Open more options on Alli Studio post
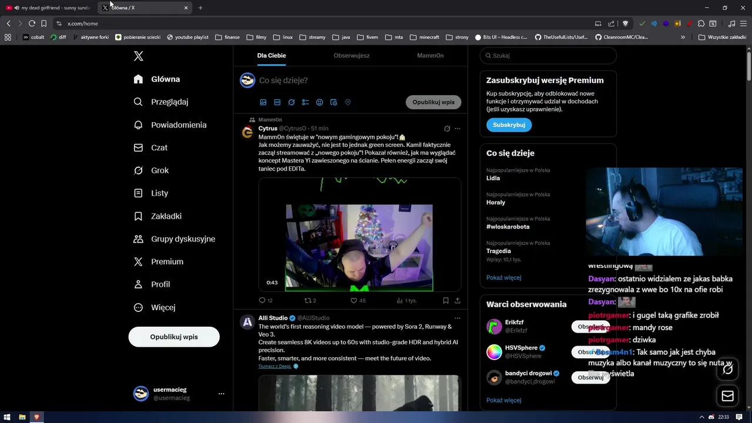Image resolution: width=752 pixels, height=423 pixels. tap(458, 318)
